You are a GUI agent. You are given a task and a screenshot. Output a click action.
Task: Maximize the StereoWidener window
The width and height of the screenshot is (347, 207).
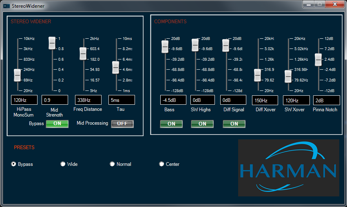tap(320, 4)
